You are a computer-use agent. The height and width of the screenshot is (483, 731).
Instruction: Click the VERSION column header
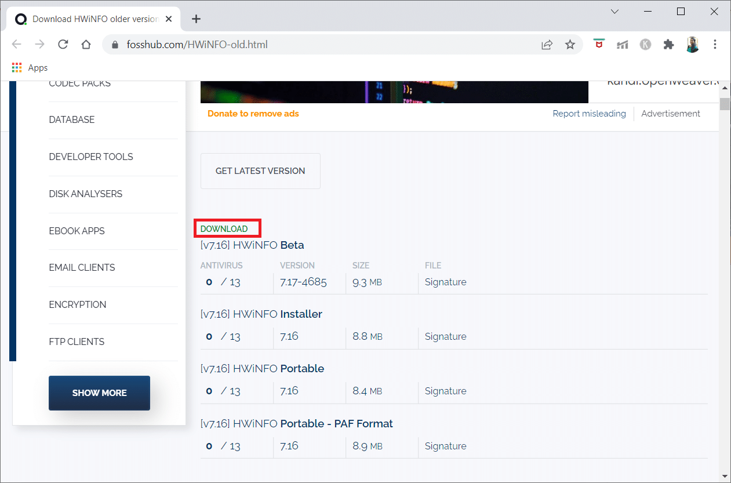pyautogui.click(x=297, y=266)
